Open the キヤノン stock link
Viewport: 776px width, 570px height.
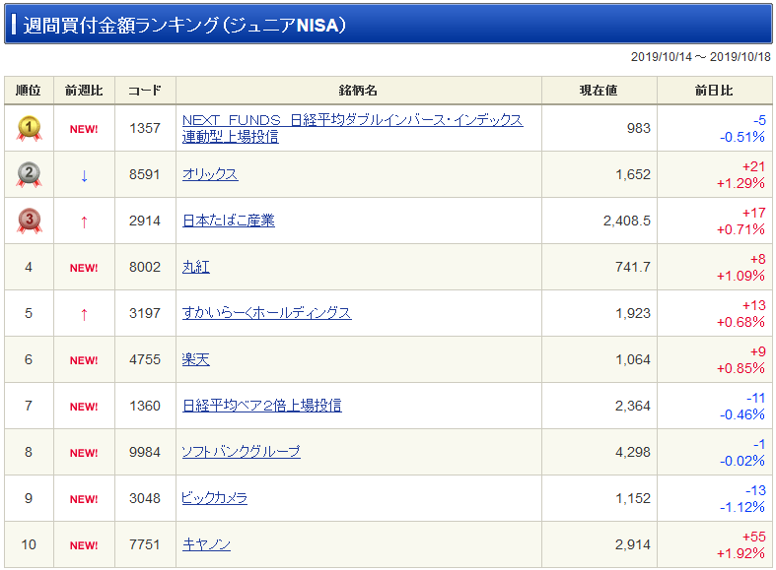(x=206, y=544)
